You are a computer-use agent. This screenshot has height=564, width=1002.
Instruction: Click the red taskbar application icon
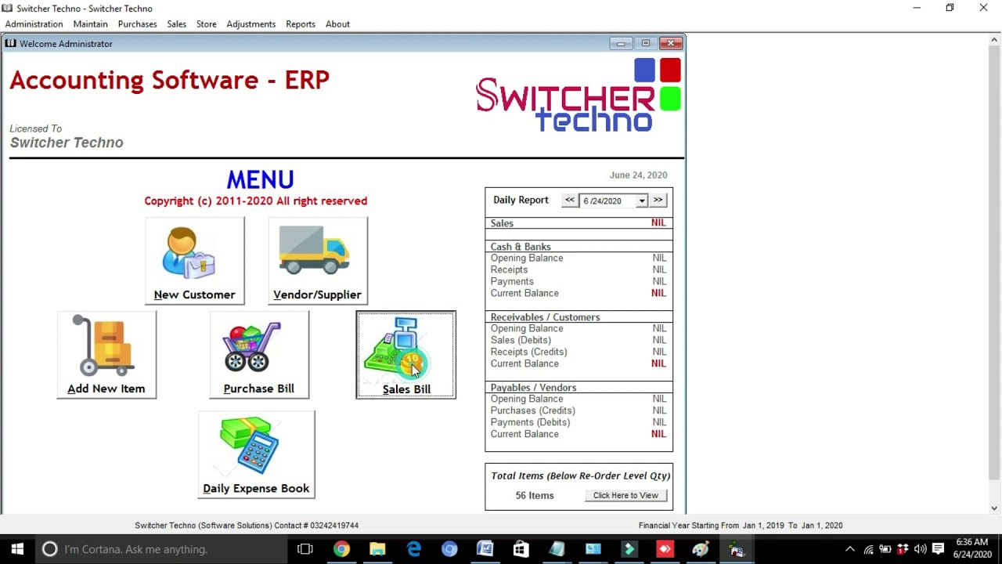pos(665,549)
